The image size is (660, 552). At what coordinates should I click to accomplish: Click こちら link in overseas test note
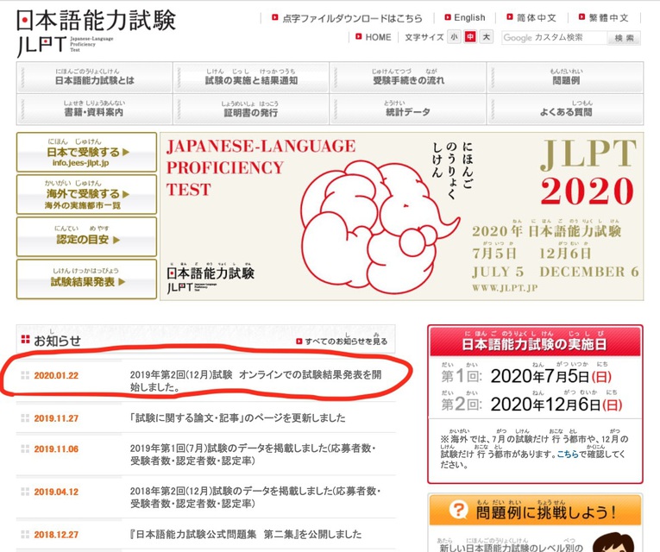[x=568, y=454]
